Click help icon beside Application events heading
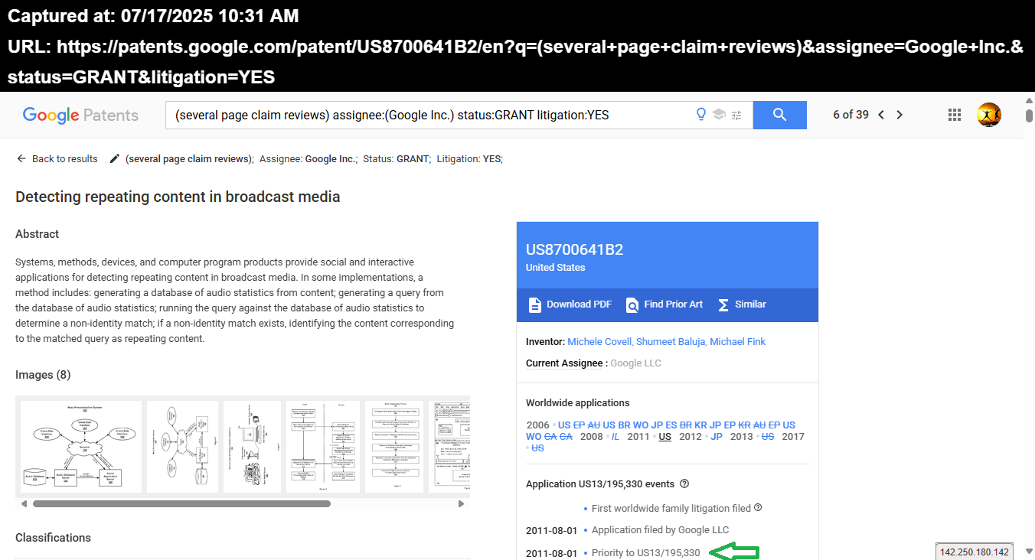 coord(684,483)
